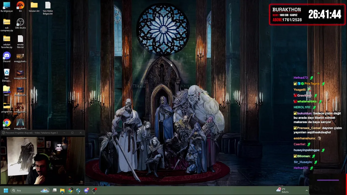The image size is (347, 195).
Task: Open the Windows Start menu
Action: pyautogui.click(x=6, y=190)
